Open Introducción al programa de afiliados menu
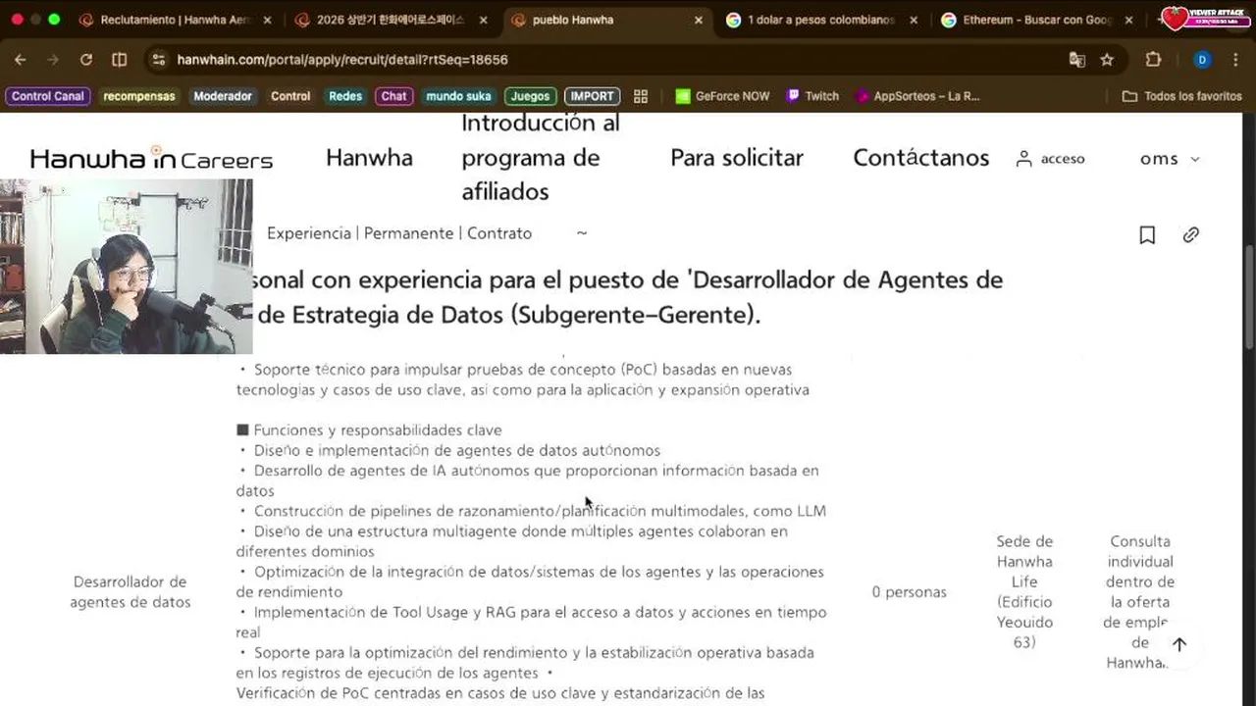Viewport: 1256px width, 706px height. (540, 158)
